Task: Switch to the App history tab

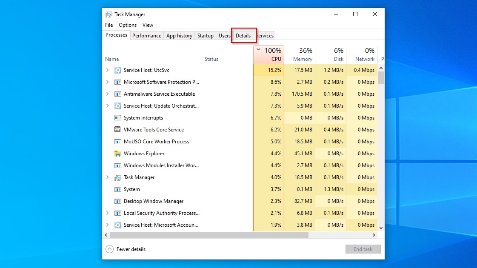Action: tap(179, 36)
